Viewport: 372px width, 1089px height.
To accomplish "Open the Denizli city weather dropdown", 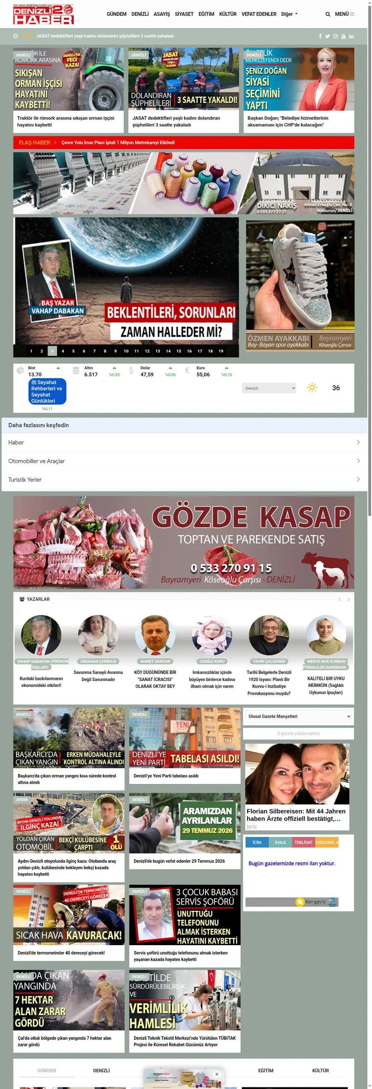I will tap(269, 388).
